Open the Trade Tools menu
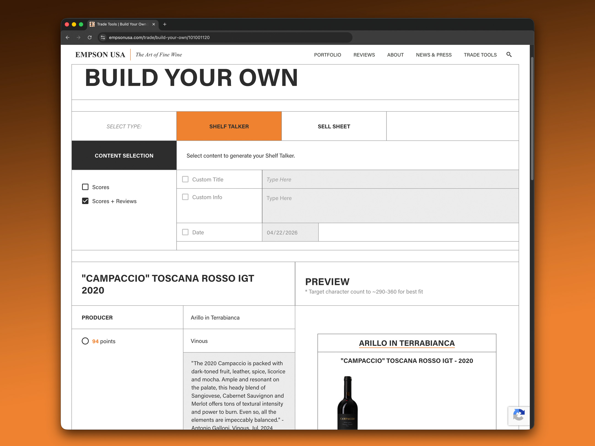 [x=480, y=55]
